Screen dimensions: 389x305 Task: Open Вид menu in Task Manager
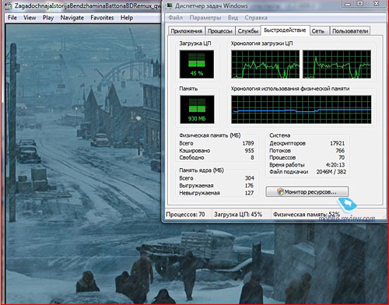coord(233,18)
